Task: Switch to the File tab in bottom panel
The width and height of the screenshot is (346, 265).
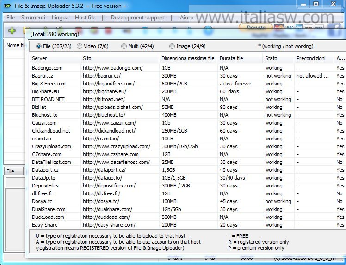Action: click(13, 171)
